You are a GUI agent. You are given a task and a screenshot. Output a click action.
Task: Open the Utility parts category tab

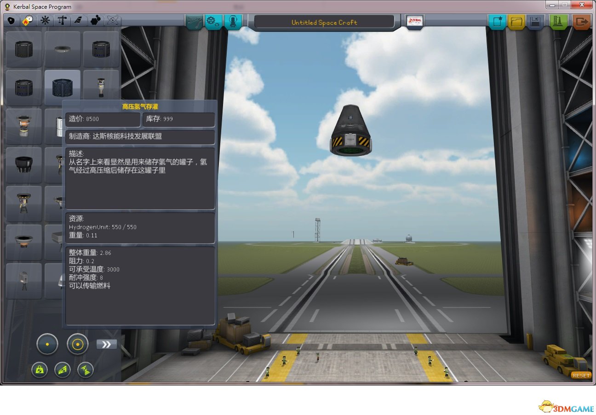pyautogui.click(x=96, y=21)
